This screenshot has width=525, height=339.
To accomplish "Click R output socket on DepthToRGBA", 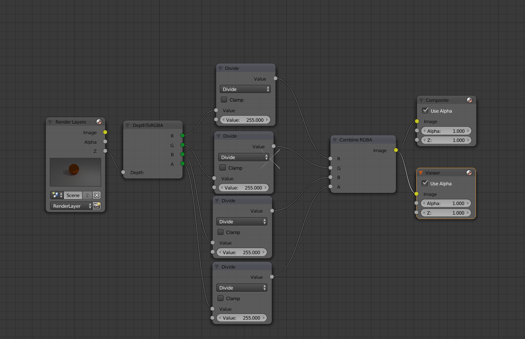I will [182, 135].
